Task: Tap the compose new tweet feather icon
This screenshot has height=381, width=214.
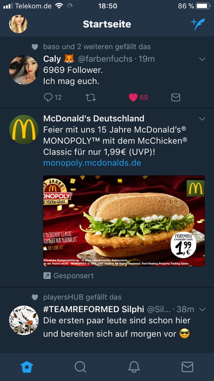Action: point(198,24)
